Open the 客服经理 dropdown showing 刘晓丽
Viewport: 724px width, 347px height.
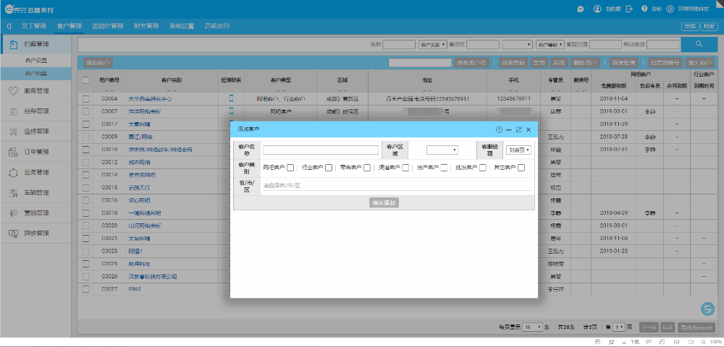[518, 150]
